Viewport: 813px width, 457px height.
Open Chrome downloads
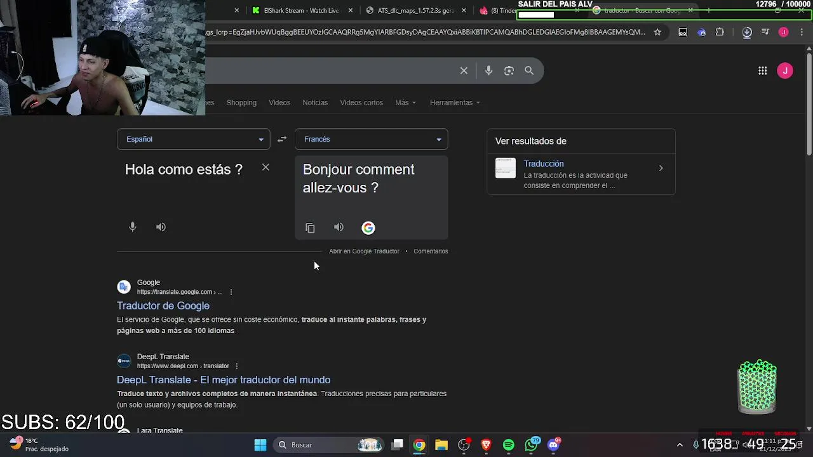point(747,32)
